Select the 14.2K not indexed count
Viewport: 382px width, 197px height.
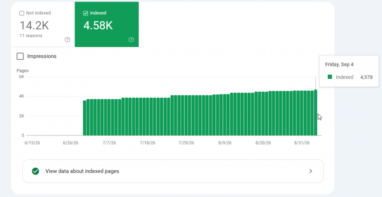(x=34, y=25)
